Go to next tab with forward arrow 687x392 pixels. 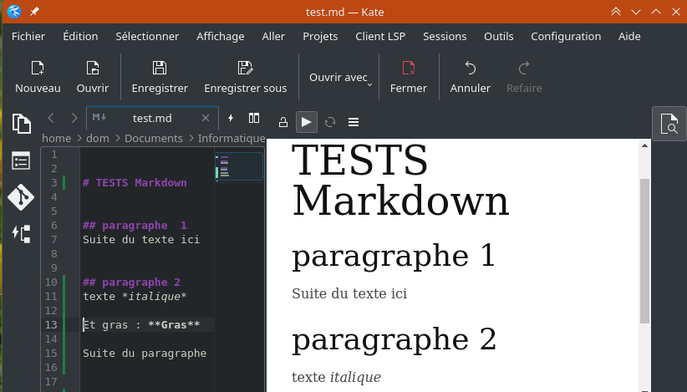[74, 118]
